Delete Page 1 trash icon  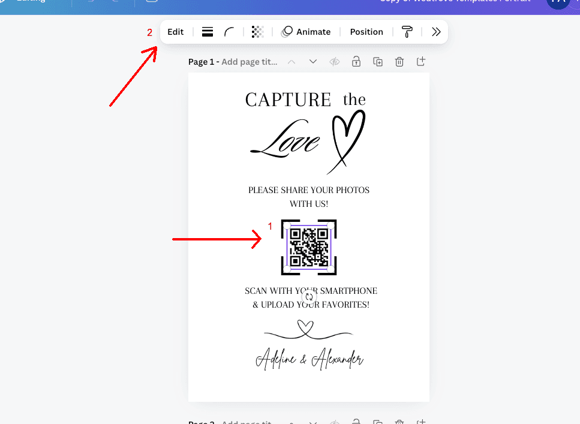click(399, 62)
